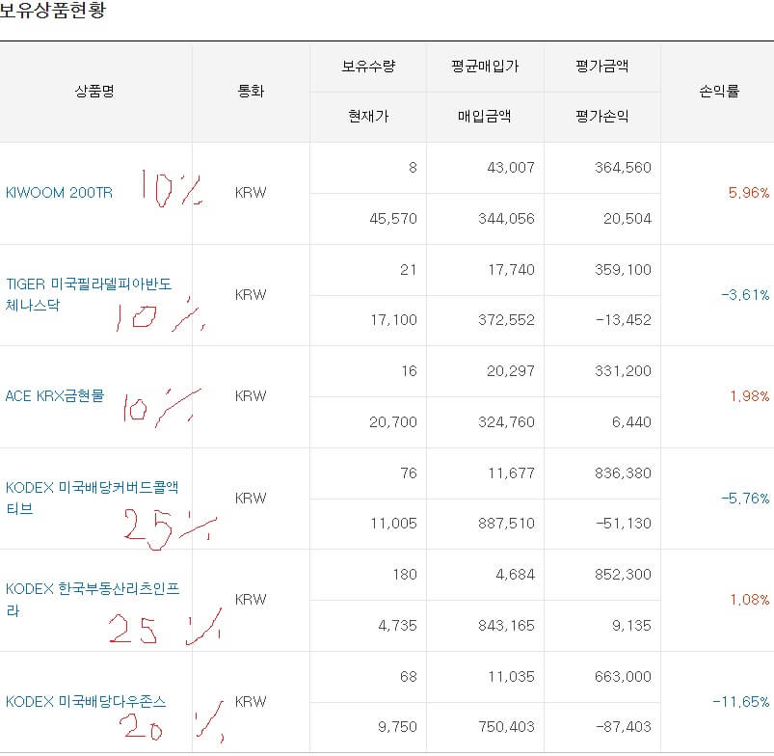
Task: Click the 보유상품현황 section title
Action: (x=52, y=10)
